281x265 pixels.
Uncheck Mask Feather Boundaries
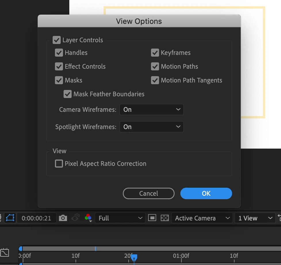[68, 94]
